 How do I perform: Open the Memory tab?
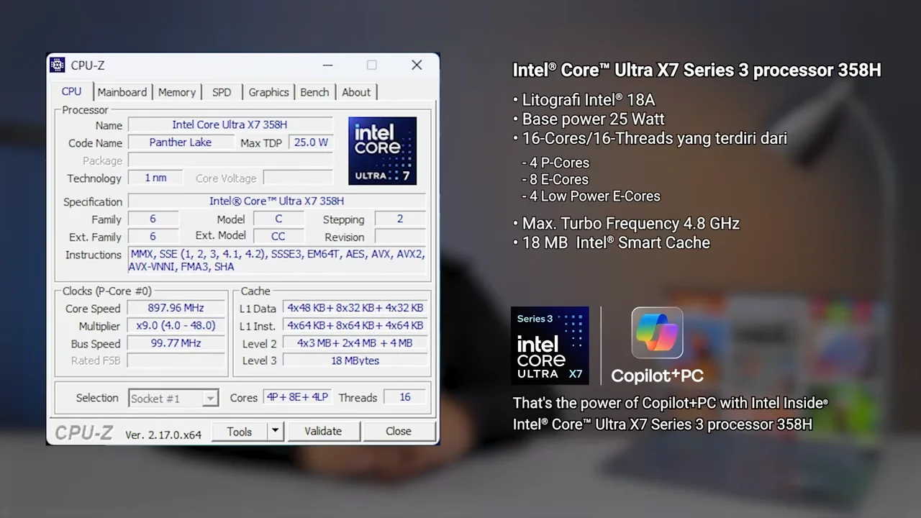click(177, 92)
